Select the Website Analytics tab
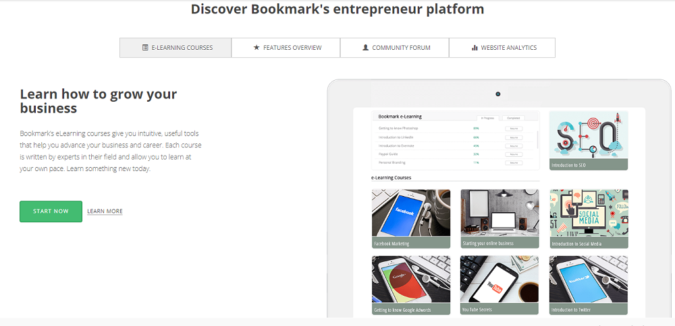This screenshot has width=675, height=326. point(502,48)
